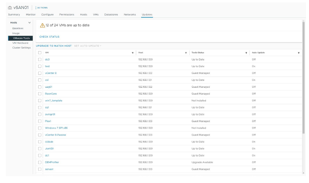This screenshot has width=309, height=183.
Task: Click 'Upgrade Available' status for DEMProfiler
Action: click(x=202, y=162)
